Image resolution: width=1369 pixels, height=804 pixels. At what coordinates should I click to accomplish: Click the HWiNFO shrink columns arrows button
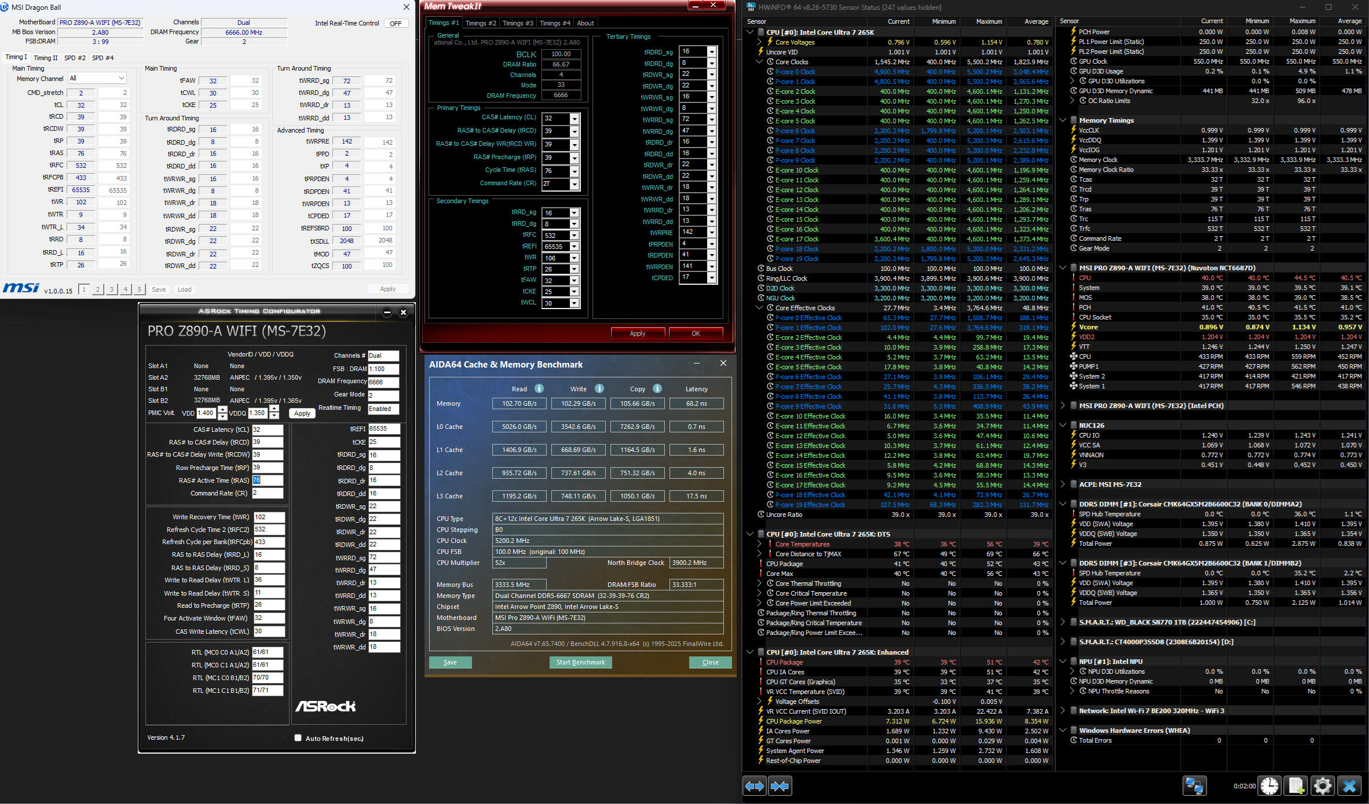click(780, 786)
